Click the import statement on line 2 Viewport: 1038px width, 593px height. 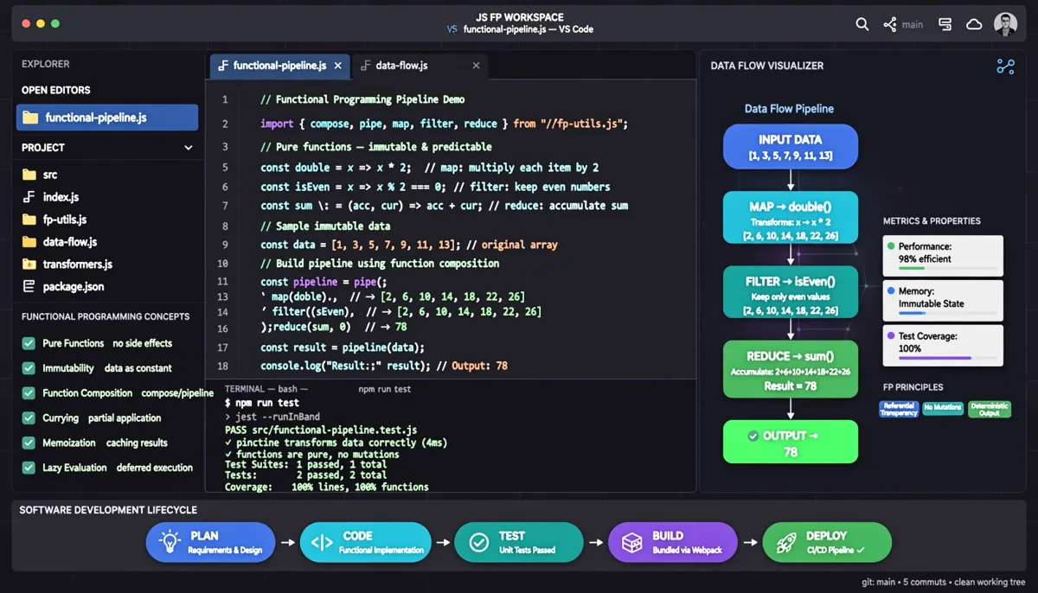coord(444,124)
